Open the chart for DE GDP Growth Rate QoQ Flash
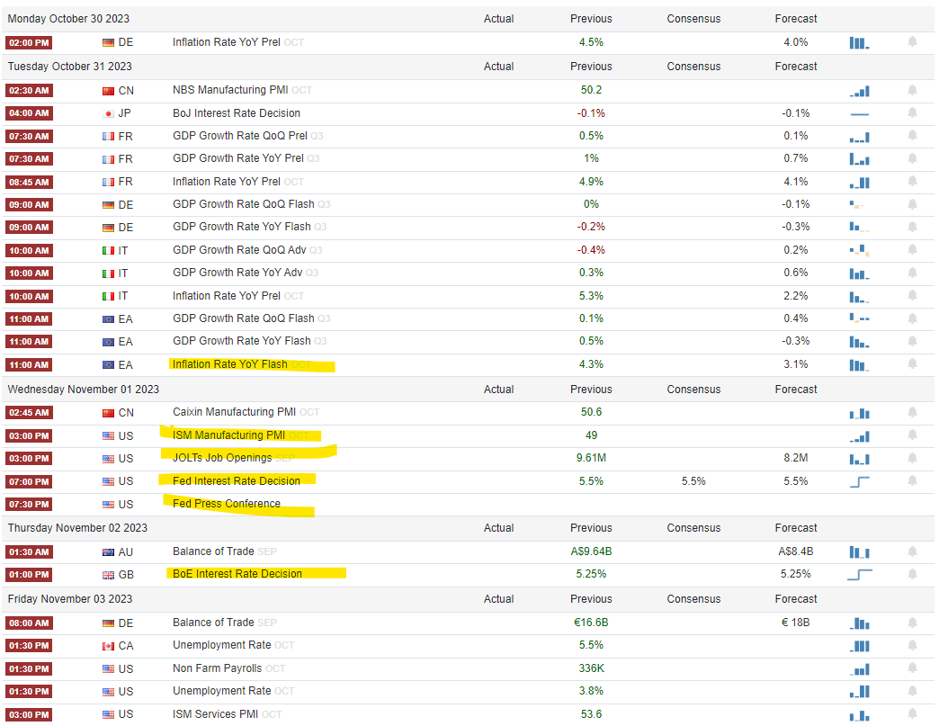 pos(857,205)
